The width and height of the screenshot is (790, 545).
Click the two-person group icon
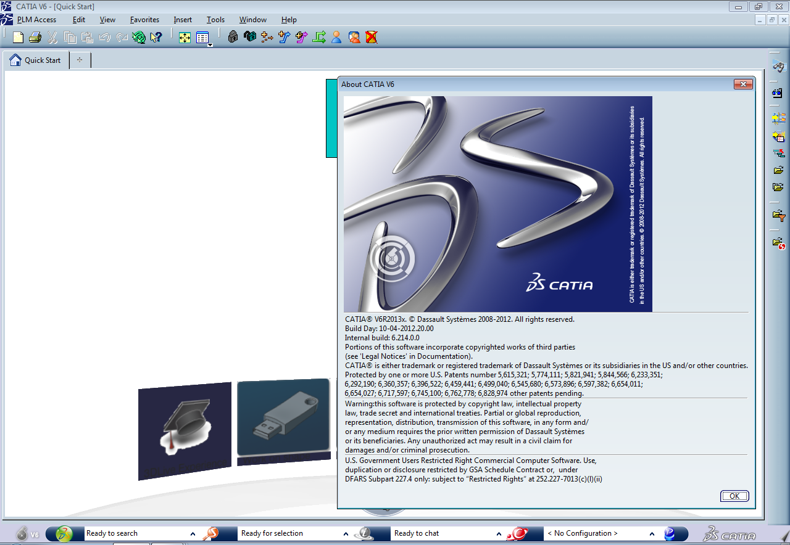tap(354, 37)
